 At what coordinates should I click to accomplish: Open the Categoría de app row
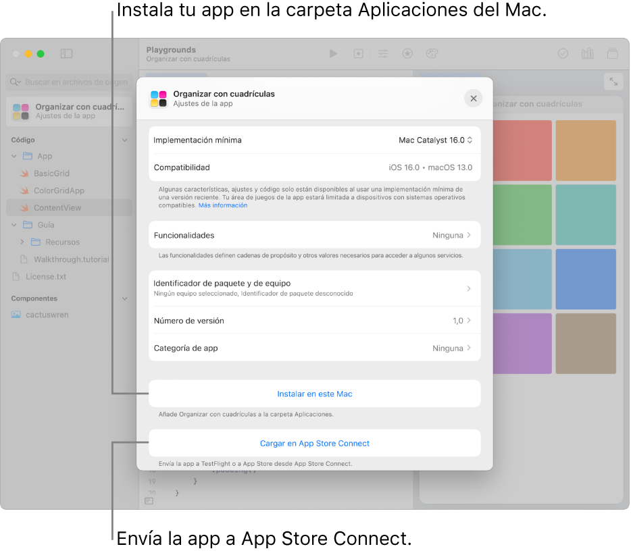tap(315, 348)
